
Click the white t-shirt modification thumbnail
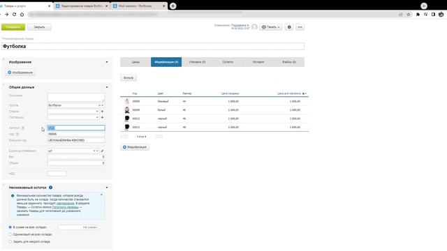click(x=127, y=110)
